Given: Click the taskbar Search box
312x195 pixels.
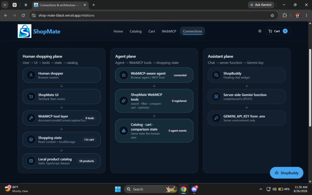Looking at the screenshot, I should 151,189.
